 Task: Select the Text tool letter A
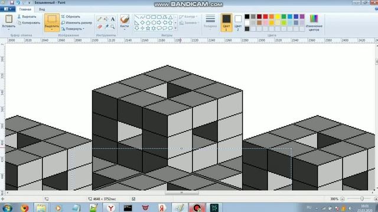click(113, 19)
